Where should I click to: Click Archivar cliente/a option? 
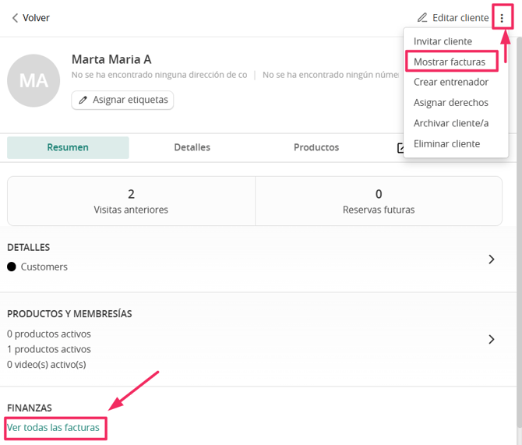point(451,123)
